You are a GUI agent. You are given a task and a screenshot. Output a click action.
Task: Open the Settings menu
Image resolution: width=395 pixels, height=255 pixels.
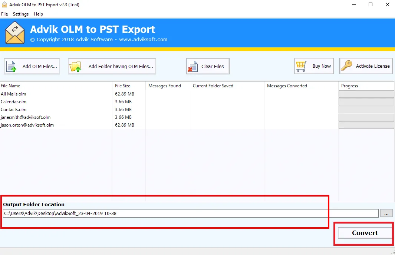point(21,14)
